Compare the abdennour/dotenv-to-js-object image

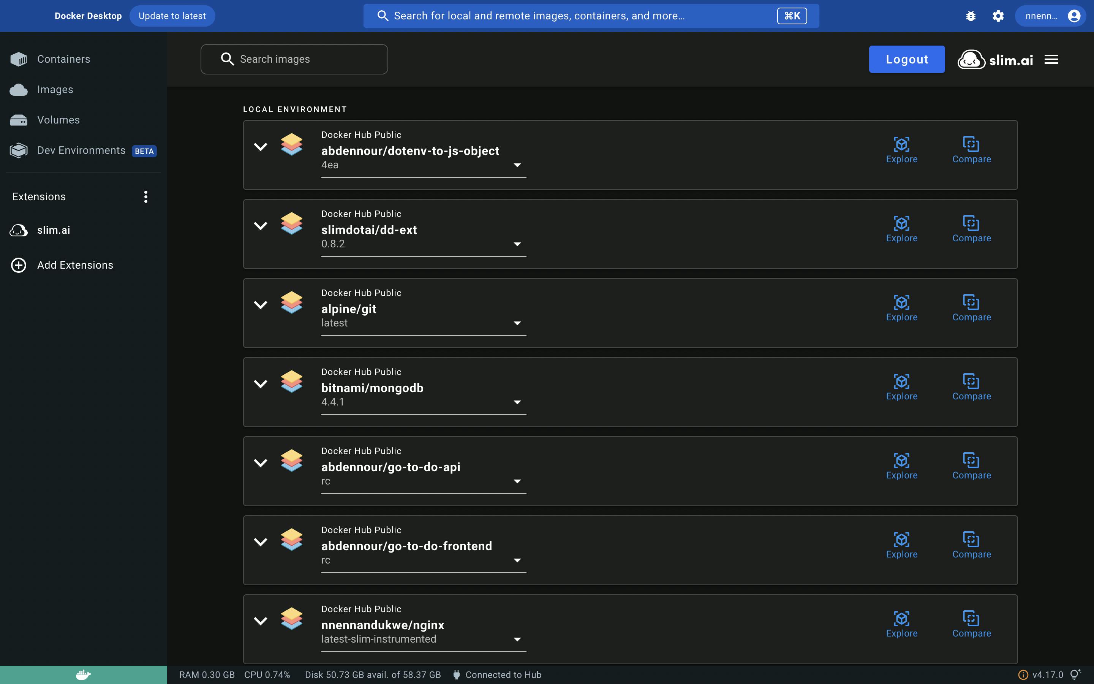pos(971,150)
